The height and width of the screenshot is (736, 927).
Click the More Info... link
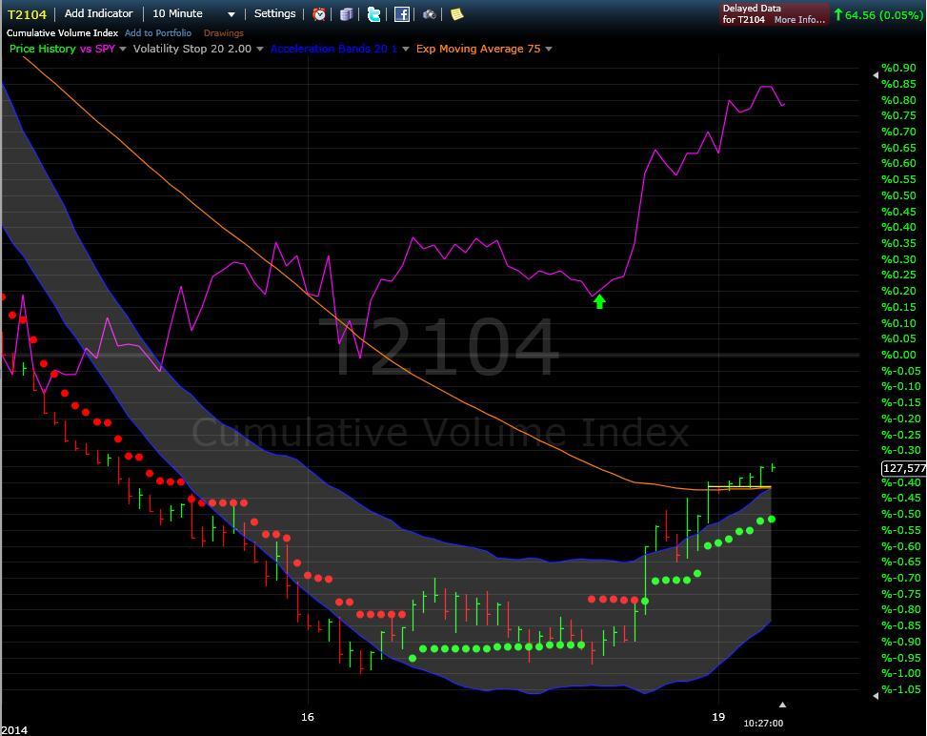coord(799,19)
